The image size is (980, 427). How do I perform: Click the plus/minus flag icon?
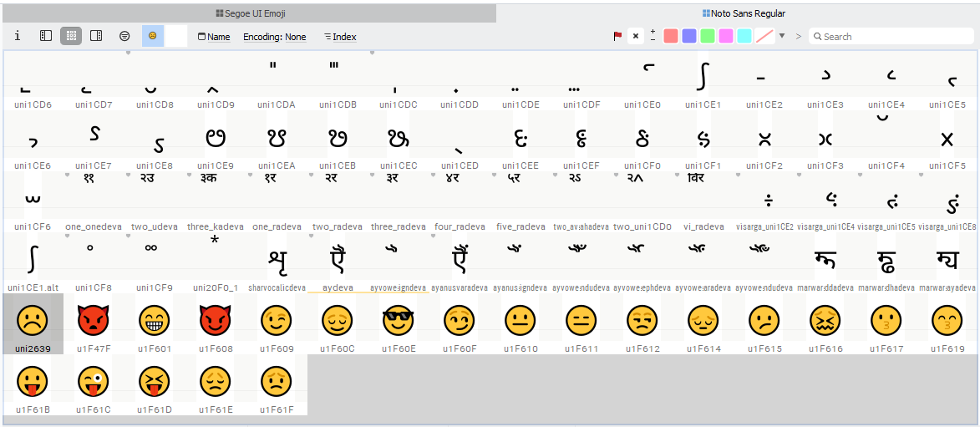(x=652, y=36)
